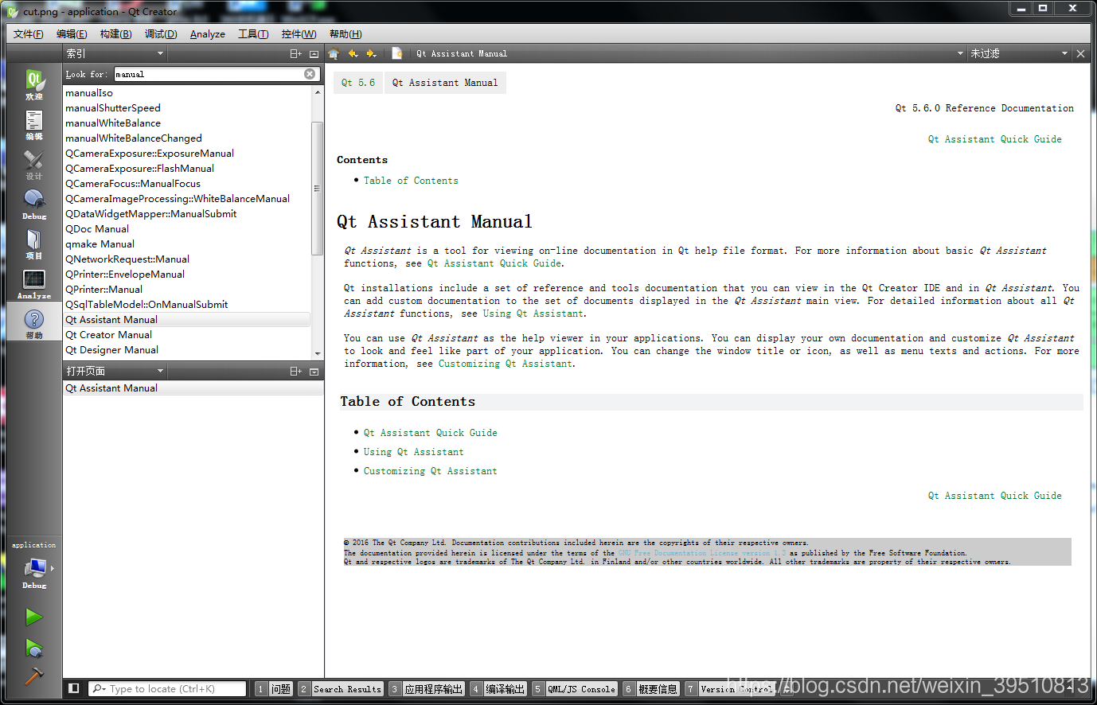The height and width of the screenshot is (705, 1097).
Task: Open the 编译输出 output pane
Action: pos(498,689)
